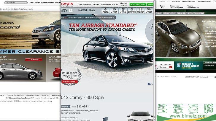
Task: Switch to Nissan Innovations tab
Action: pos(199,13)
